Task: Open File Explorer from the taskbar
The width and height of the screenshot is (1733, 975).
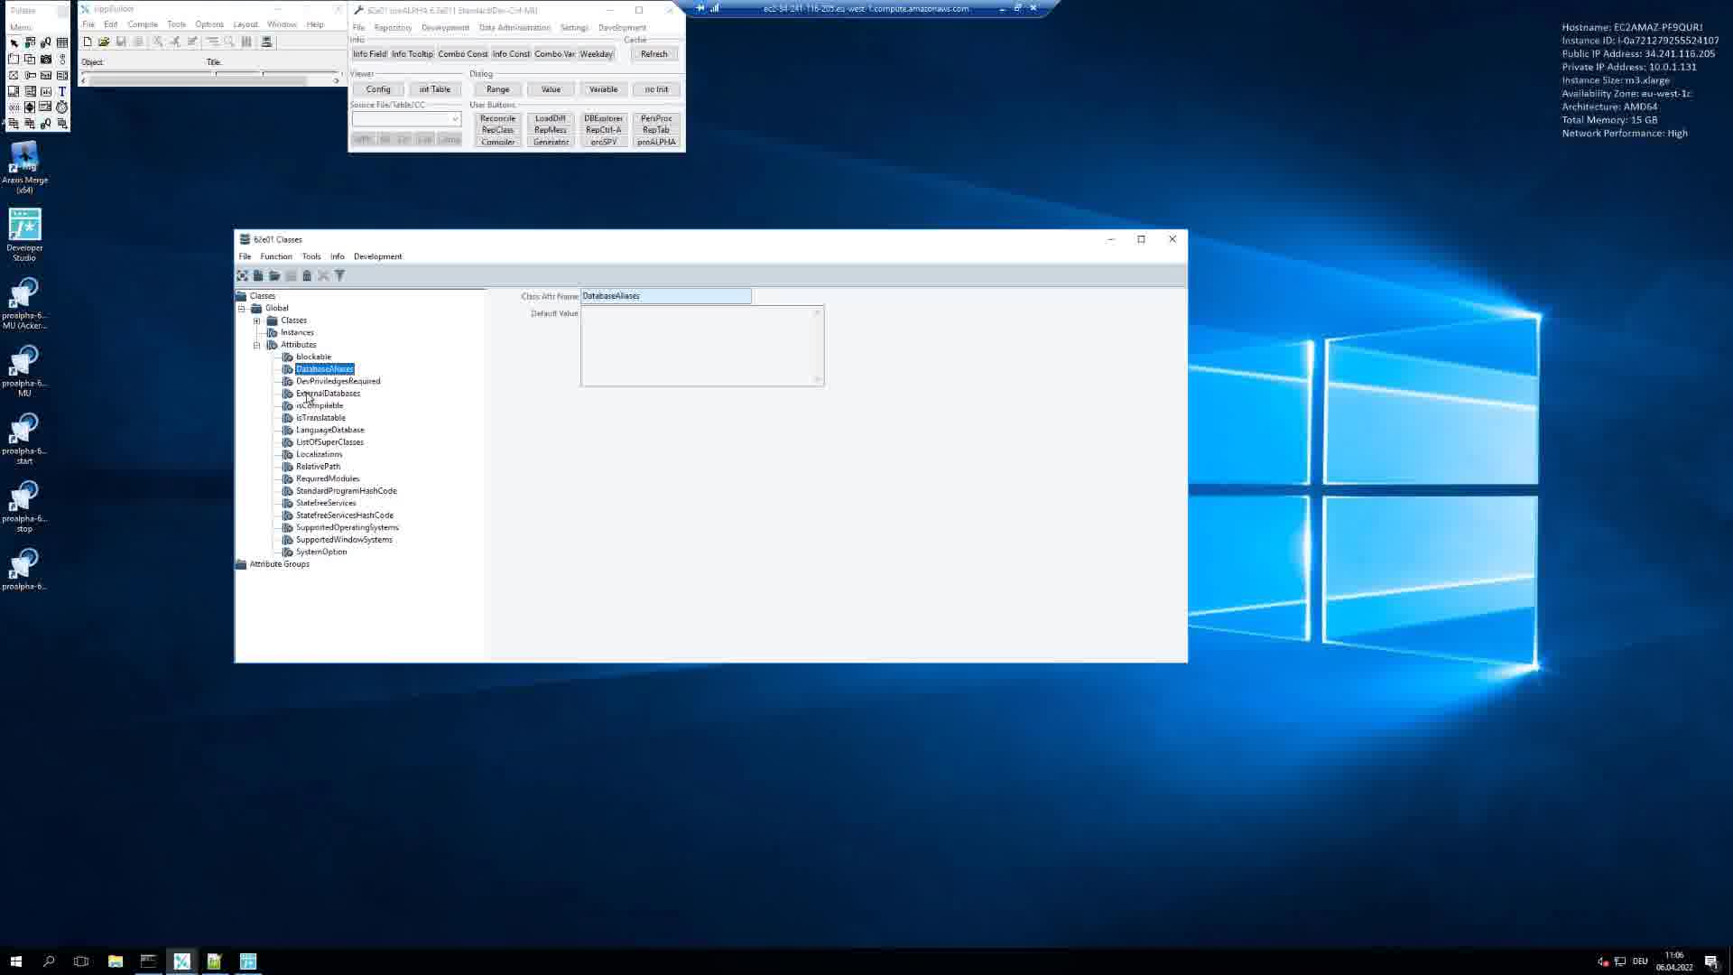Action: (116, 961)
